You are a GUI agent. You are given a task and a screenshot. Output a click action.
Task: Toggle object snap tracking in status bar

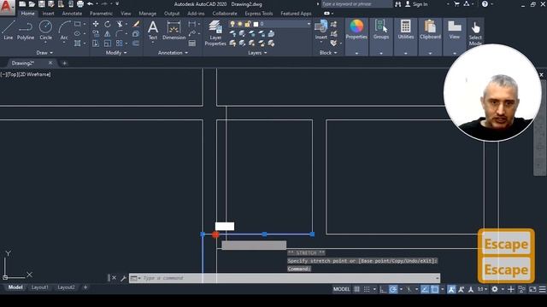click(425, 289)
